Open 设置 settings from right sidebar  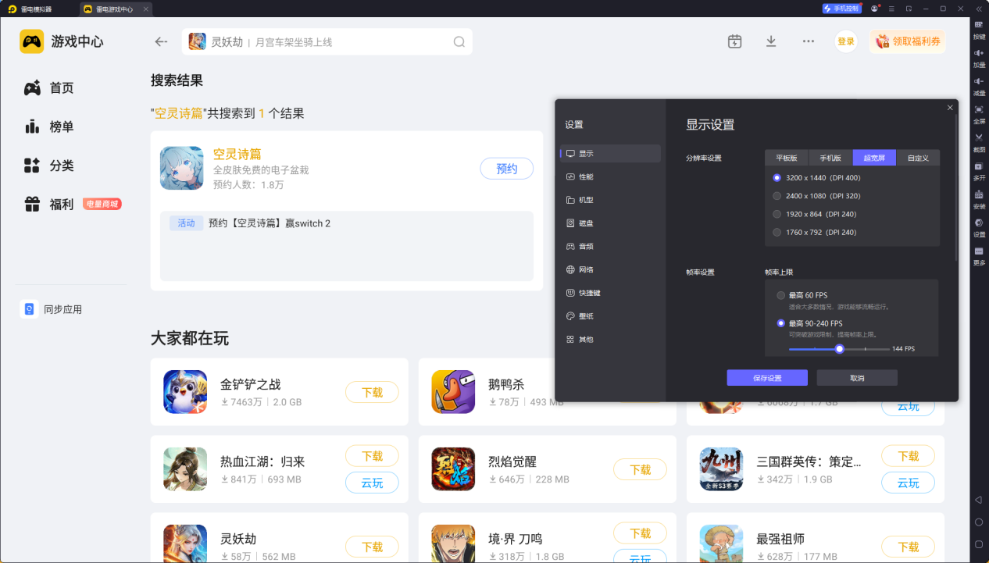click(979, 227)
